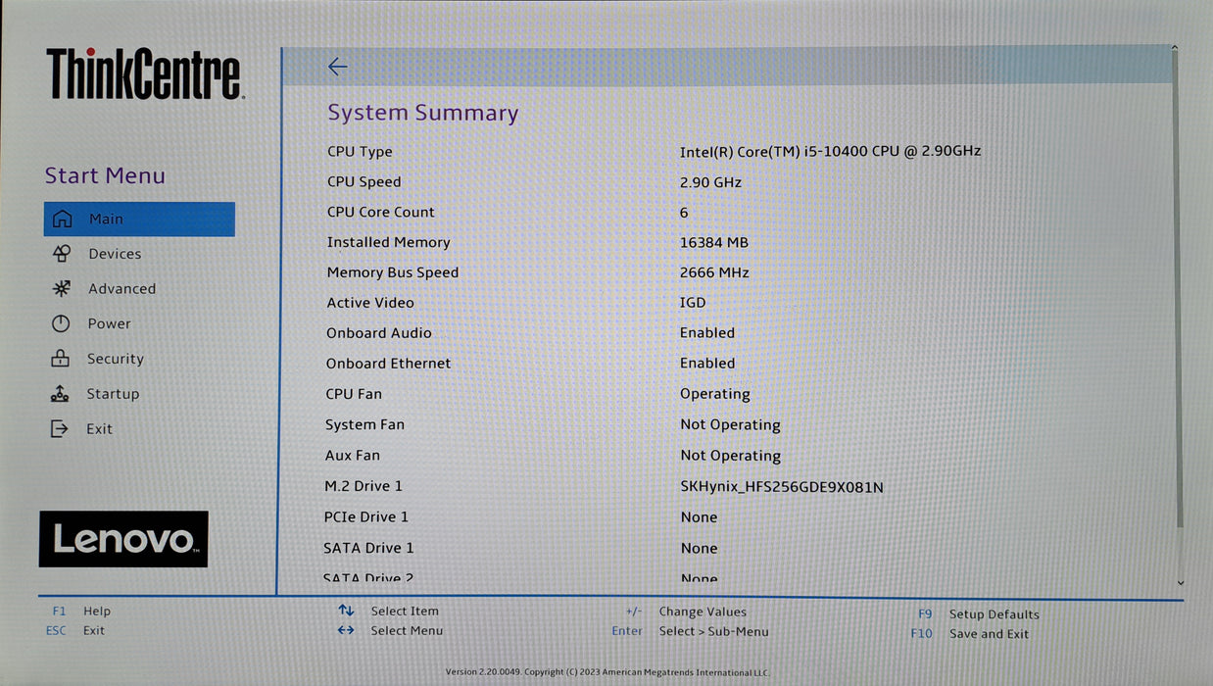Click F9 Setup Defaults

(x=978, y=614)
